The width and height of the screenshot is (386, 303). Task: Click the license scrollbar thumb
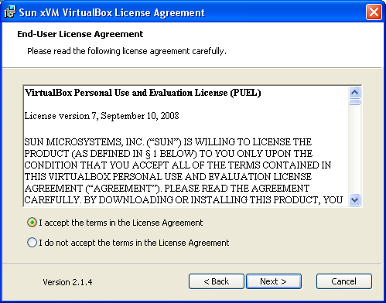click(x=355, y=102)
